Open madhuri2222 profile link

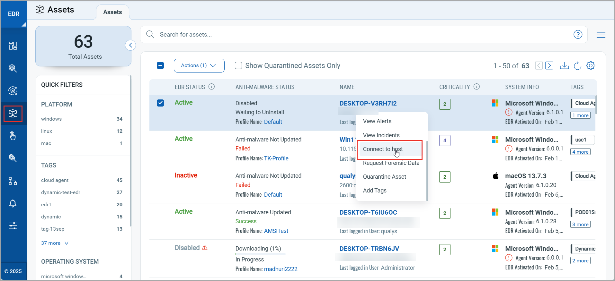point(281,269)
